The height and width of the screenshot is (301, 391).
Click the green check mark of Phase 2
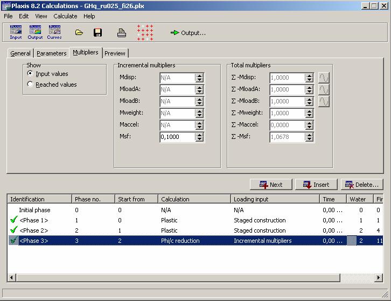click(14, 230)
